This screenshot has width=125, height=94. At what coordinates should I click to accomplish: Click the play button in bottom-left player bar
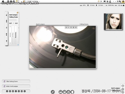tap(16, 91)
